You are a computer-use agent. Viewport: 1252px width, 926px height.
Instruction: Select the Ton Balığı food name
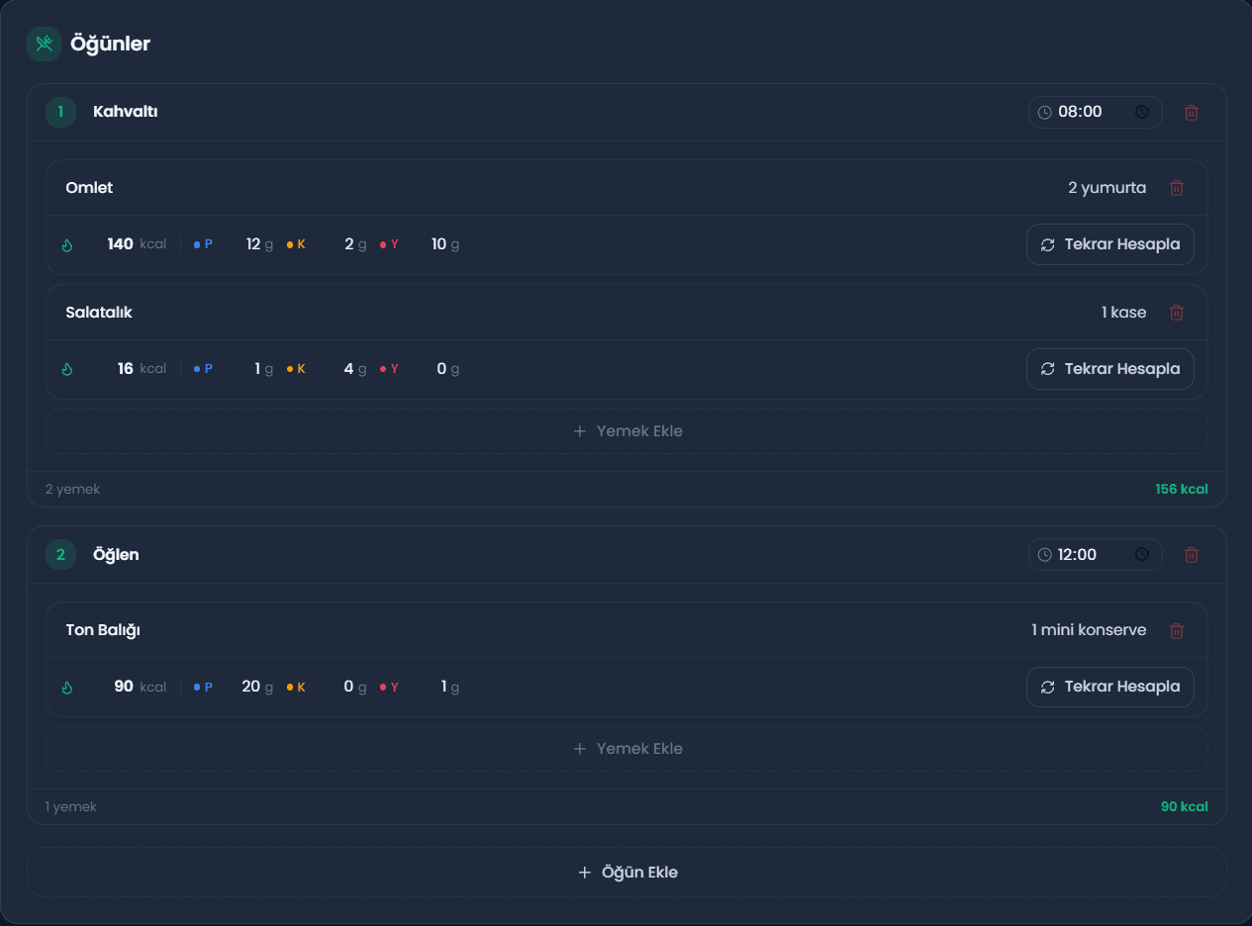coord(103,630)
